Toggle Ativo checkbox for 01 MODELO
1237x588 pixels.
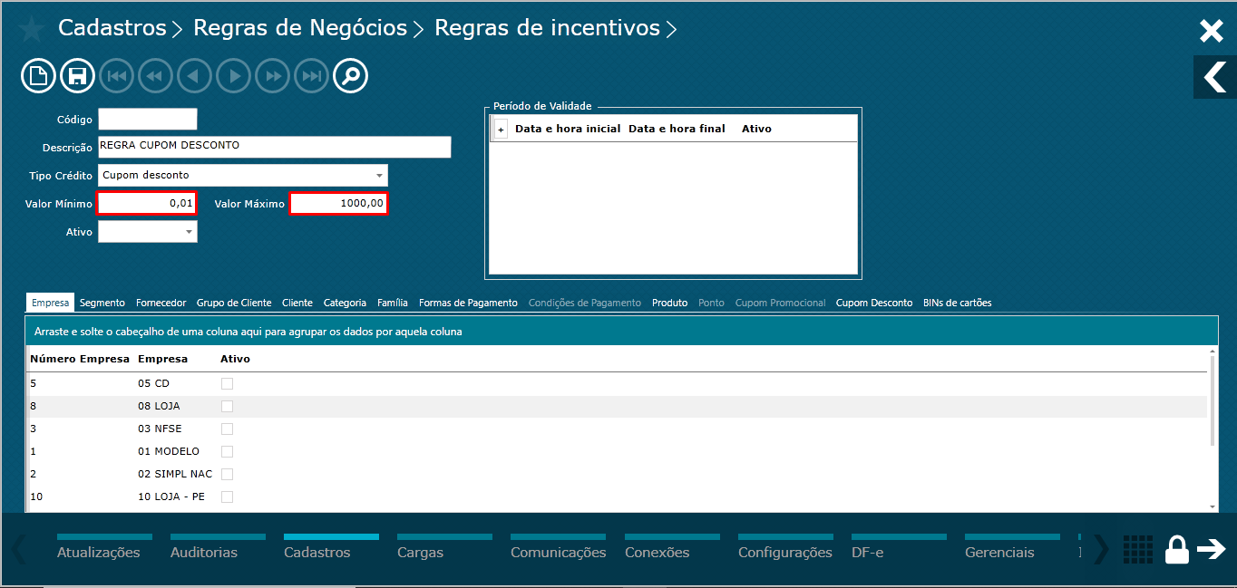227,451
